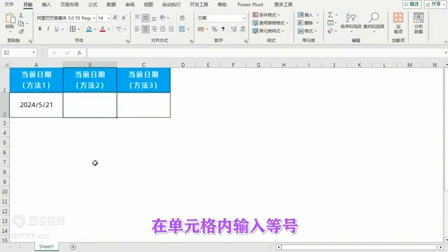448x252 pixels.
Task: Toggle right text alignment
Action: [154, 29]
